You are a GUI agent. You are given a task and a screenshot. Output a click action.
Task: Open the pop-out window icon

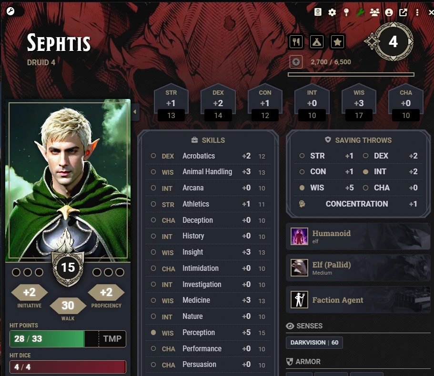403,12
